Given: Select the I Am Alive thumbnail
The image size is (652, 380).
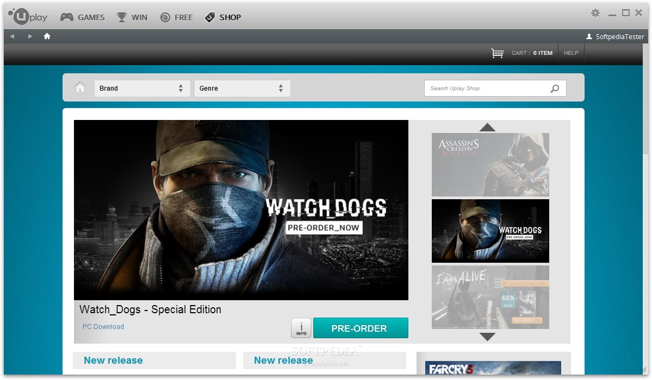Looking at the screenshot, I should (490, 297).
